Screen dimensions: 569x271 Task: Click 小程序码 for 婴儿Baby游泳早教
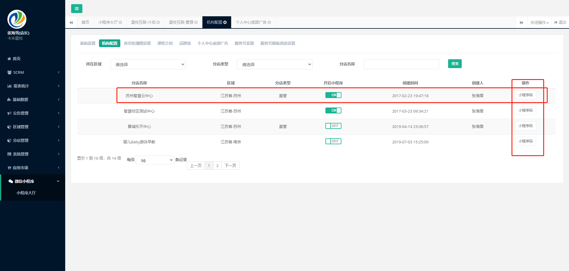click(x=525, y=141)
